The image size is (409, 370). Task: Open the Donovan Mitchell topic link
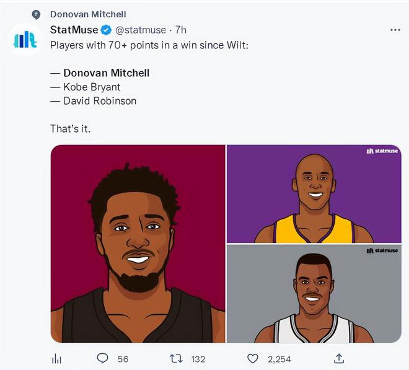click(88, 14)
